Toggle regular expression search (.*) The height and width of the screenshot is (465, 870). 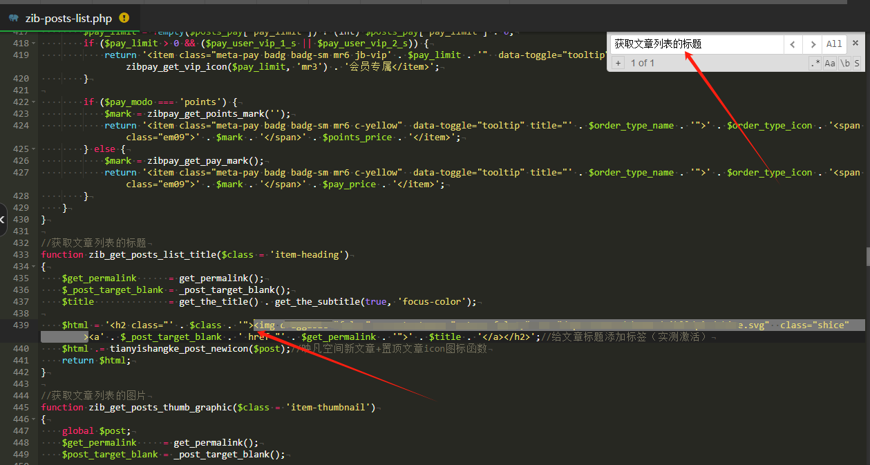point(815,63)
